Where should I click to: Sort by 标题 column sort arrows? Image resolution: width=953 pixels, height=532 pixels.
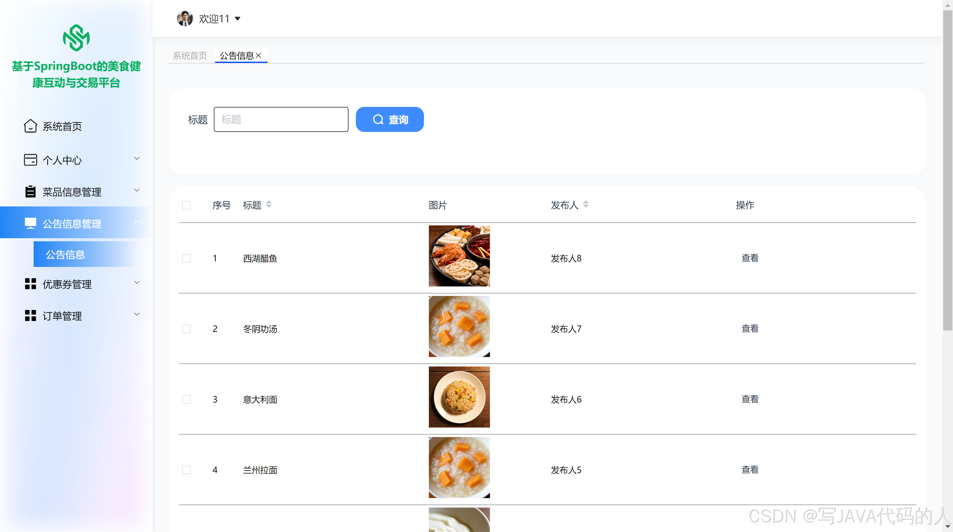269,204
